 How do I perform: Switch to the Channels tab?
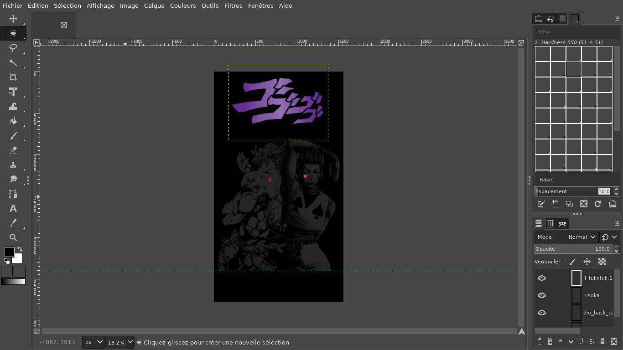[x=550, y=223]
